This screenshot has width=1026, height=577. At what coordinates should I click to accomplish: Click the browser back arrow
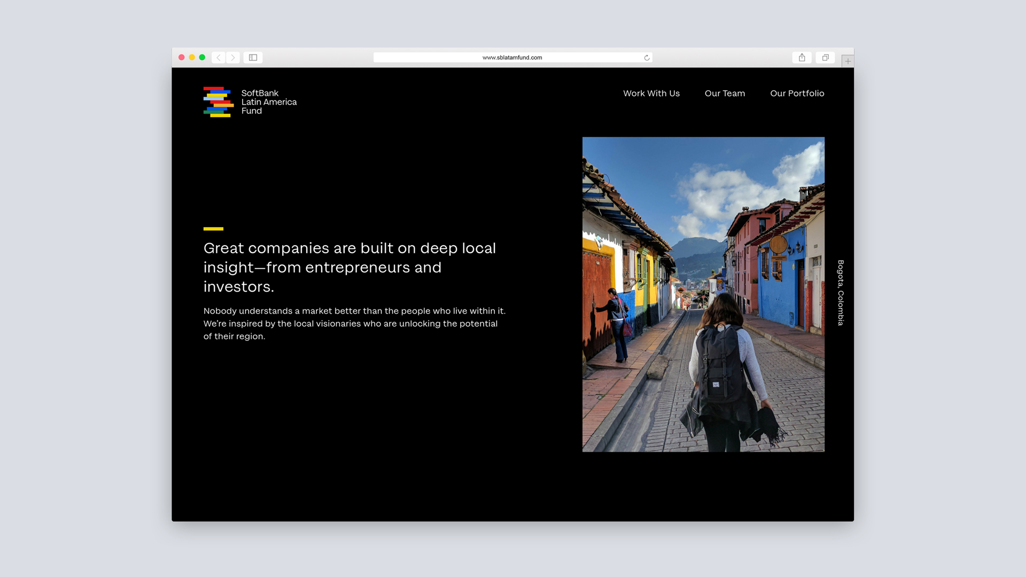click(x=218, y=58)
